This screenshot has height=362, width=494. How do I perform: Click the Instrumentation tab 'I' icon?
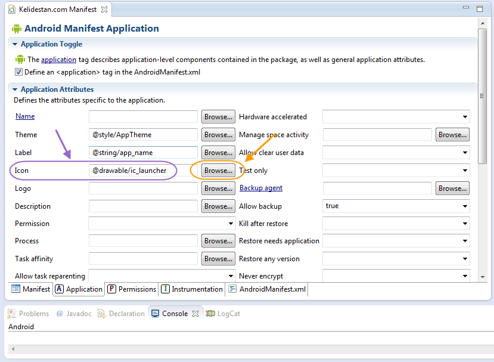click(x=166, y=289)
